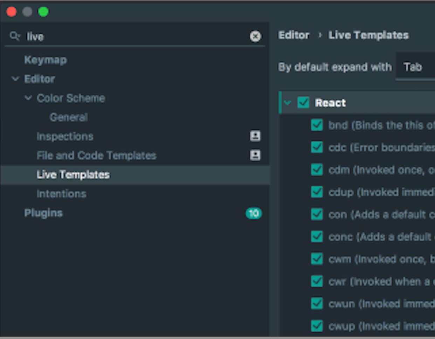Viewport: 435px width, 339px height.
Task: Disable the bnd live template
Action: (317, 125)
